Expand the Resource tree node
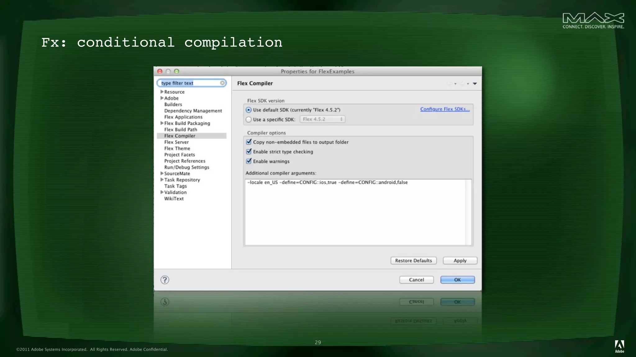The image size is (636, 357). (162, 92)
